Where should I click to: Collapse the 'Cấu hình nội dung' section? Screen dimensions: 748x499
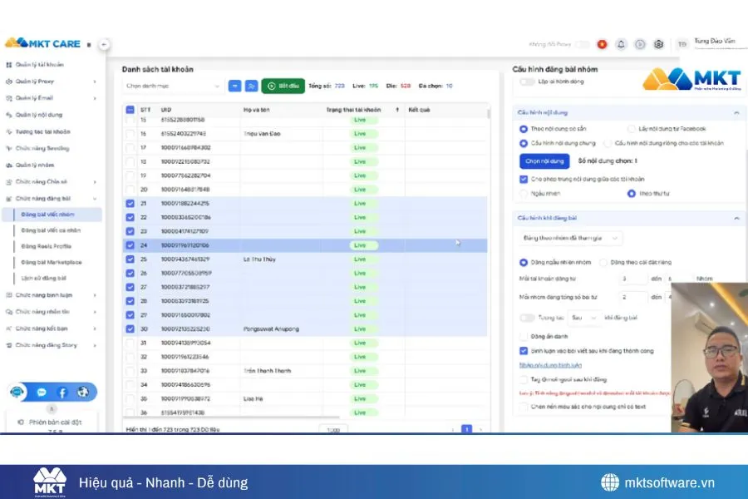(x=736, y=112)
